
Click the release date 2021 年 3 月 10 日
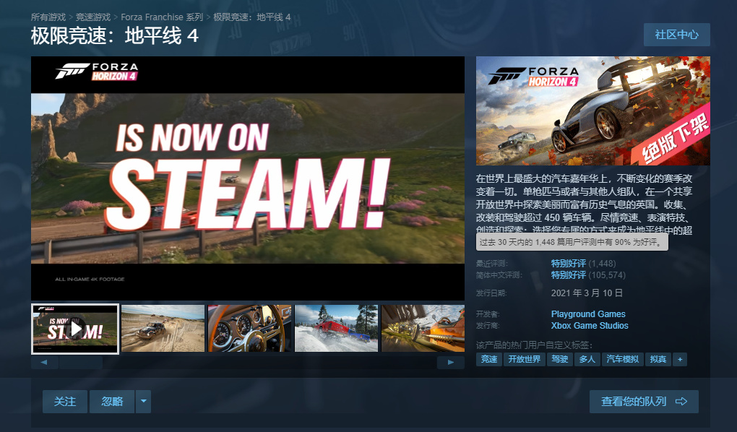click(587, 293)
